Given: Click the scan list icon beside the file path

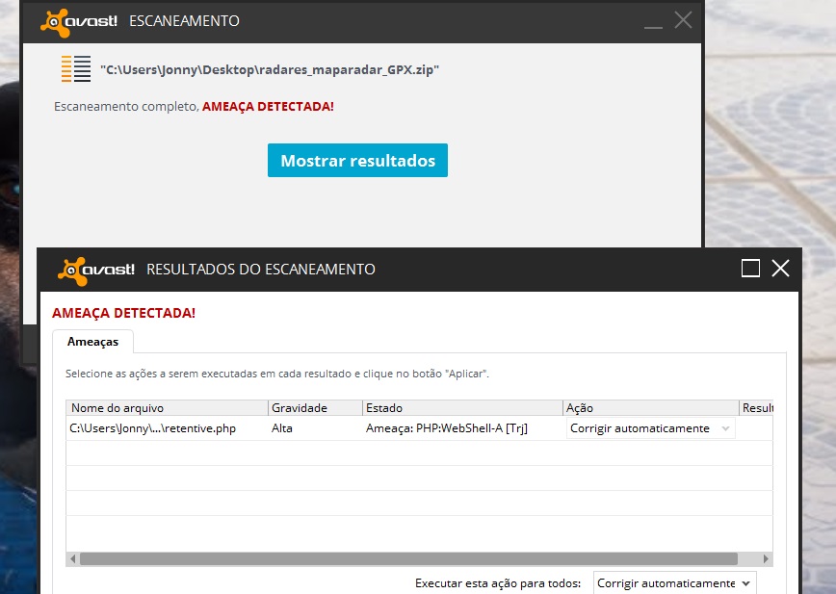Looking at the screenshot, I should point(76,68).
